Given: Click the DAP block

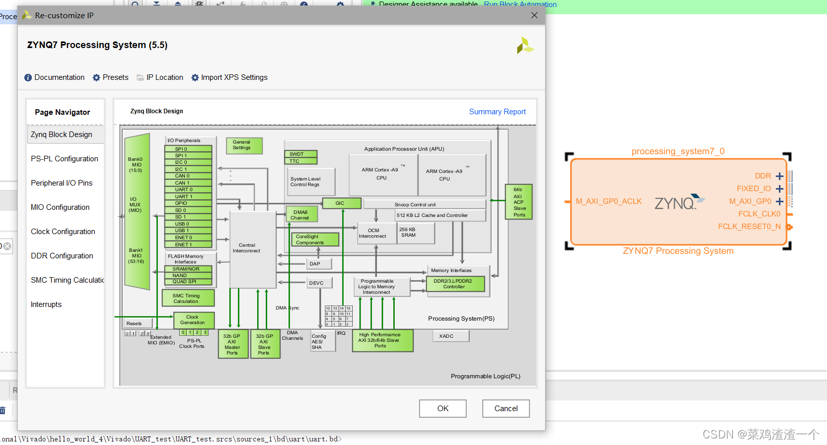Looking at the screenshot, I should coord(319,264).
